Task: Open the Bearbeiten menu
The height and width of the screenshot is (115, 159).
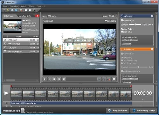Action: click(x=14, y=6)
